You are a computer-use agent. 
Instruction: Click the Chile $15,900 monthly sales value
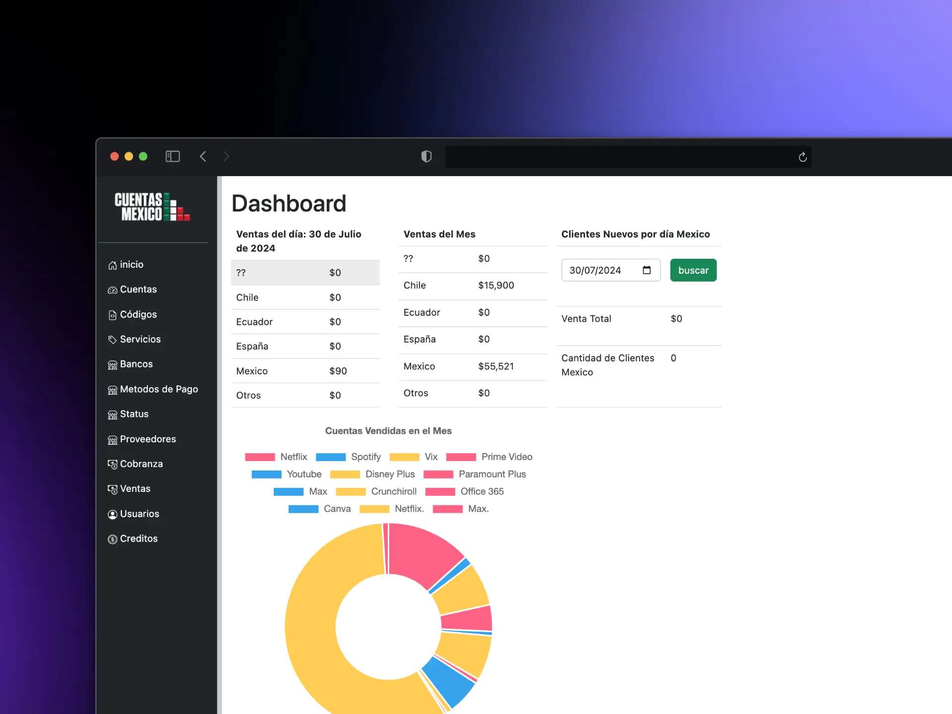496,286
